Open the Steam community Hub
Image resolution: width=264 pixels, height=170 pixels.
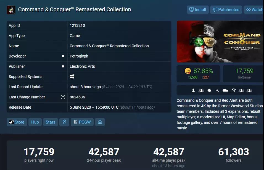pos(35,122)
